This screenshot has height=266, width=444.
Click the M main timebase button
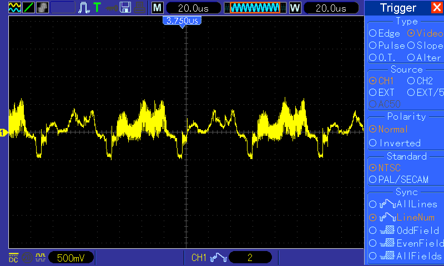tap(158, 8)
